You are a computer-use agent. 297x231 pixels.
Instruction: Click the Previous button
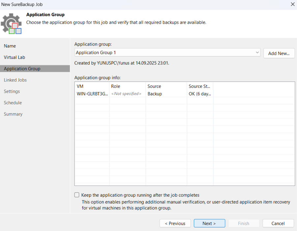click(175, 223)
